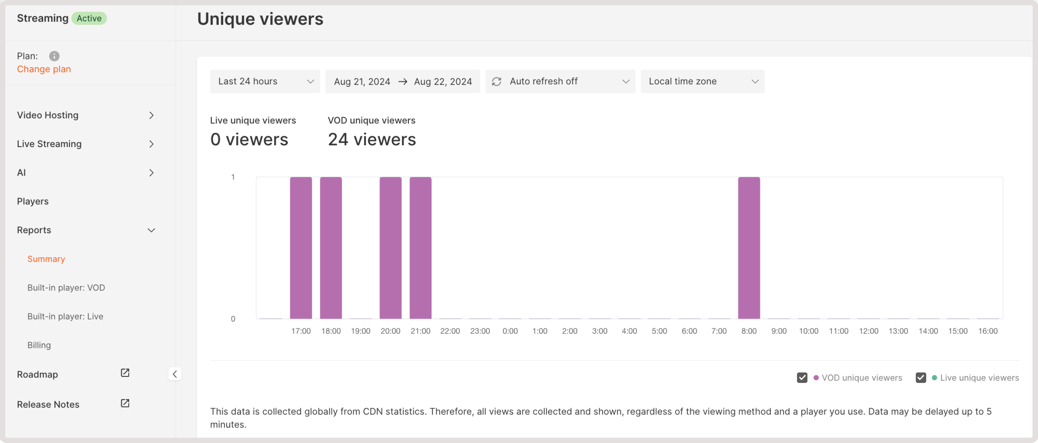Select the tallest bar at 8:00 on the chart

pyautogui.click(x=749, y=248)
